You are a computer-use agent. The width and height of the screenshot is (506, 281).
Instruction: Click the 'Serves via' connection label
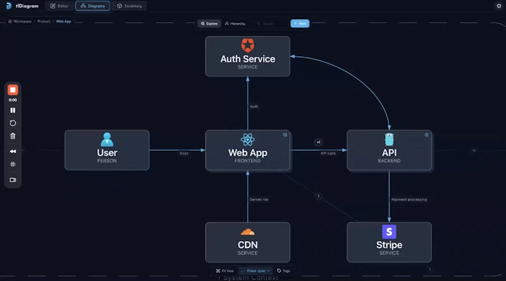[x=259, y=199]
